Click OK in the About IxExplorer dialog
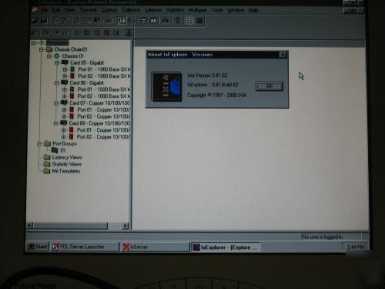 (269, 86)
